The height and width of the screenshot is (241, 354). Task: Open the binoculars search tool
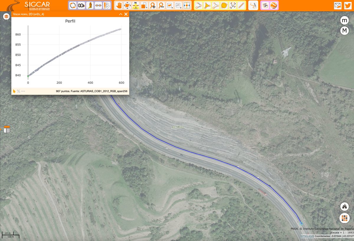coord(81,5)
